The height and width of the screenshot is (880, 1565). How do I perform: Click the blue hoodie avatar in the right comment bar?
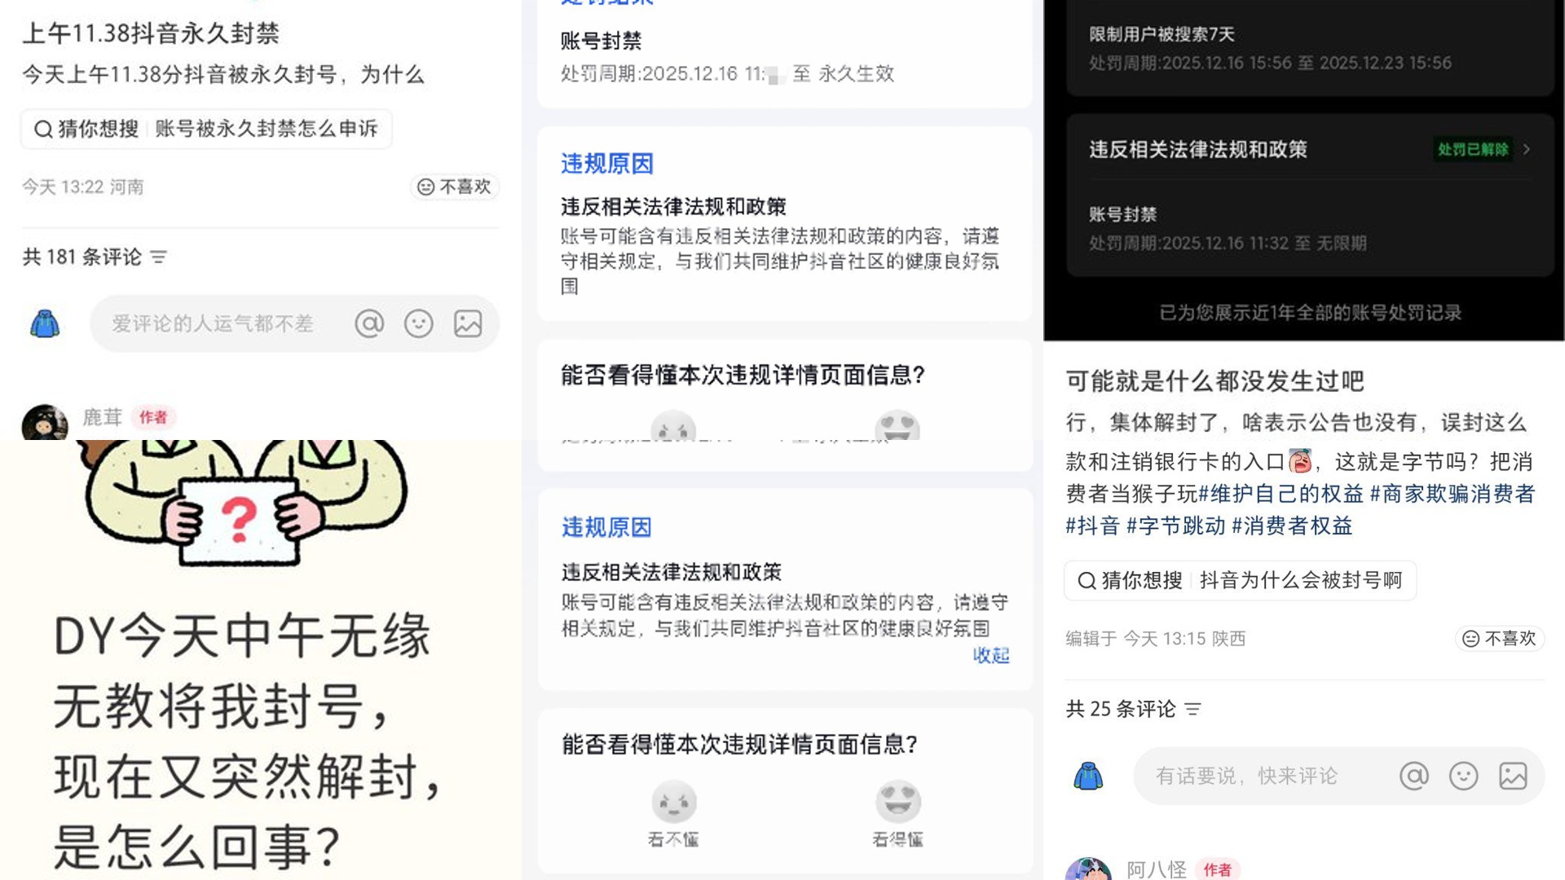click(x=1088, y=776)
